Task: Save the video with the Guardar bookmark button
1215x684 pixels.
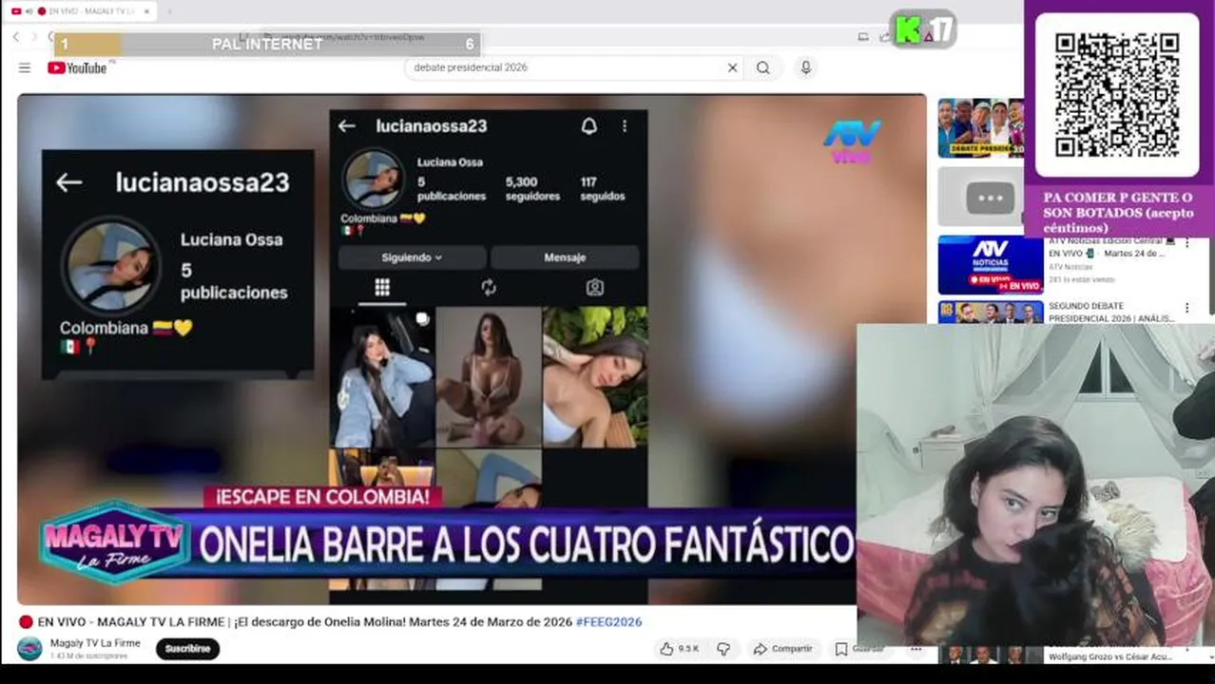Action: [859, 649]
